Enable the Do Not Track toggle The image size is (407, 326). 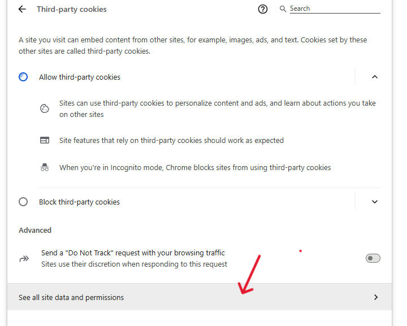pos(373,258)
